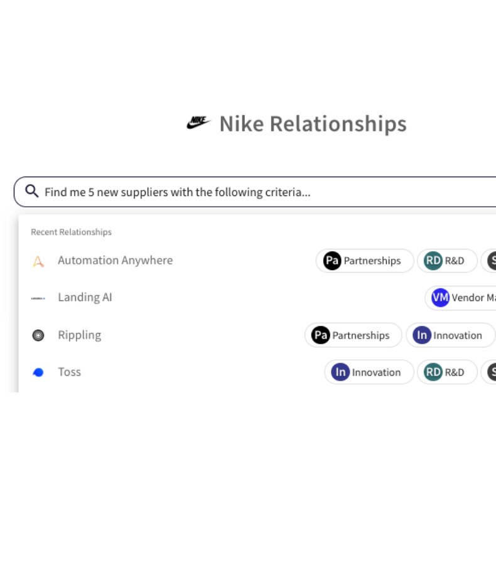Open the Rippling relationship

pyautogui.click(x=79, y=335)
